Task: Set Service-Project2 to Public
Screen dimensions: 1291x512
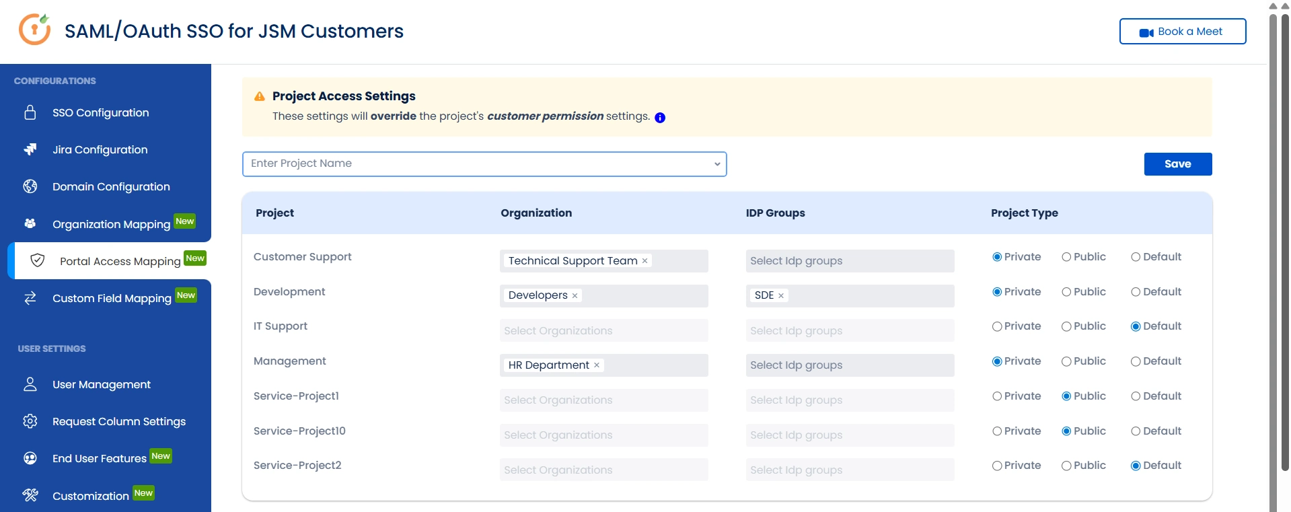Action: 1066,466
